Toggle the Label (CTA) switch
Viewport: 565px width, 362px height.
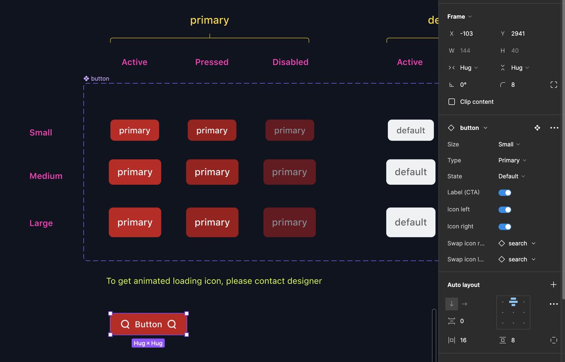[505, 193]
